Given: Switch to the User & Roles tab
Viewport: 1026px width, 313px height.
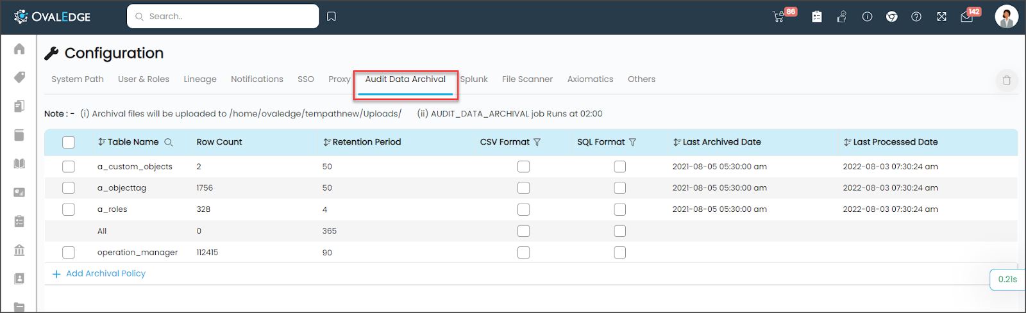Looking at the screenshot, I should (x=144, y=79).
